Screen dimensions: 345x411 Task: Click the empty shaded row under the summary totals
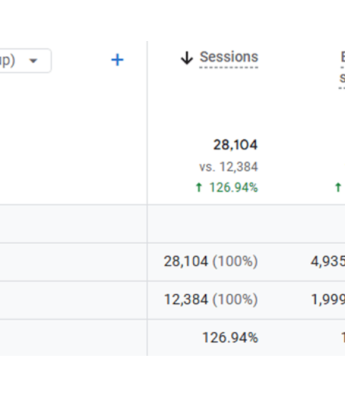[x=172, y=223]
